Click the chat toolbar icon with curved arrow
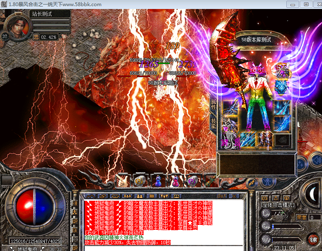 [x=103, y=196]
